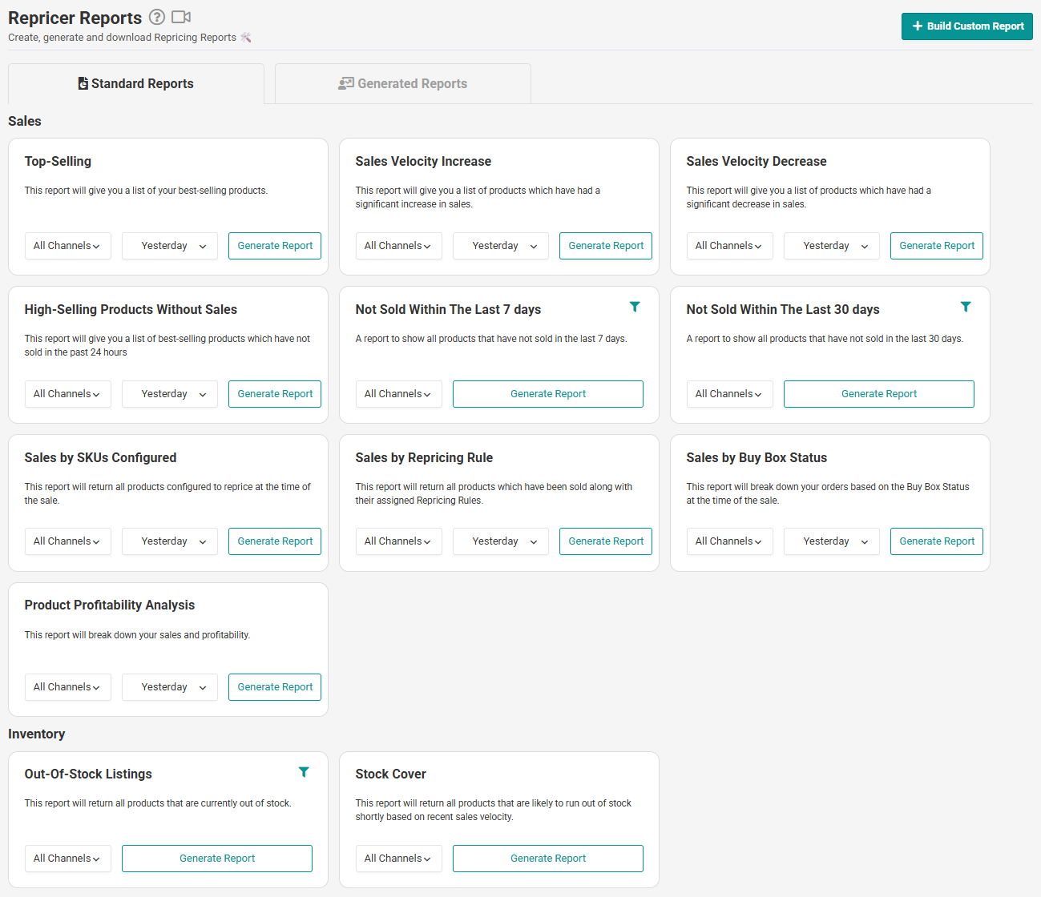
Task: Switch to Generated Reports tab
Action: click(x=403, y=84)
